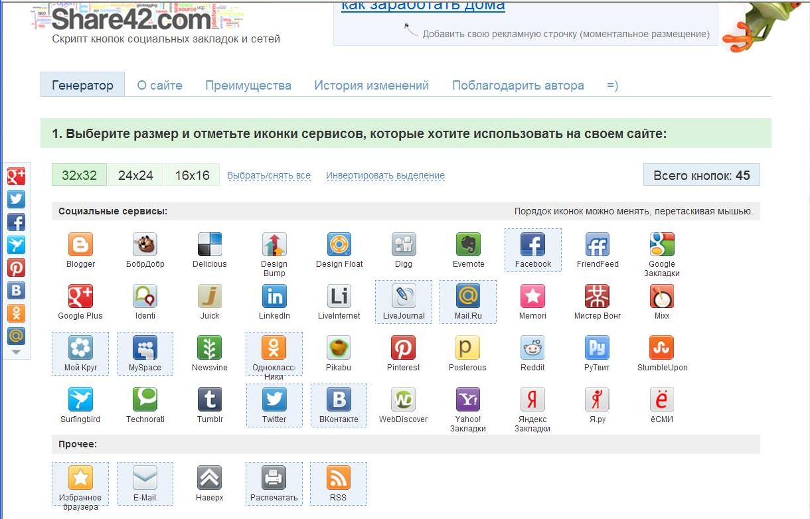Screen dimensions: 810x519
Task: Deselect the LiveJournal service icon
Action: [x=404, y=296]
